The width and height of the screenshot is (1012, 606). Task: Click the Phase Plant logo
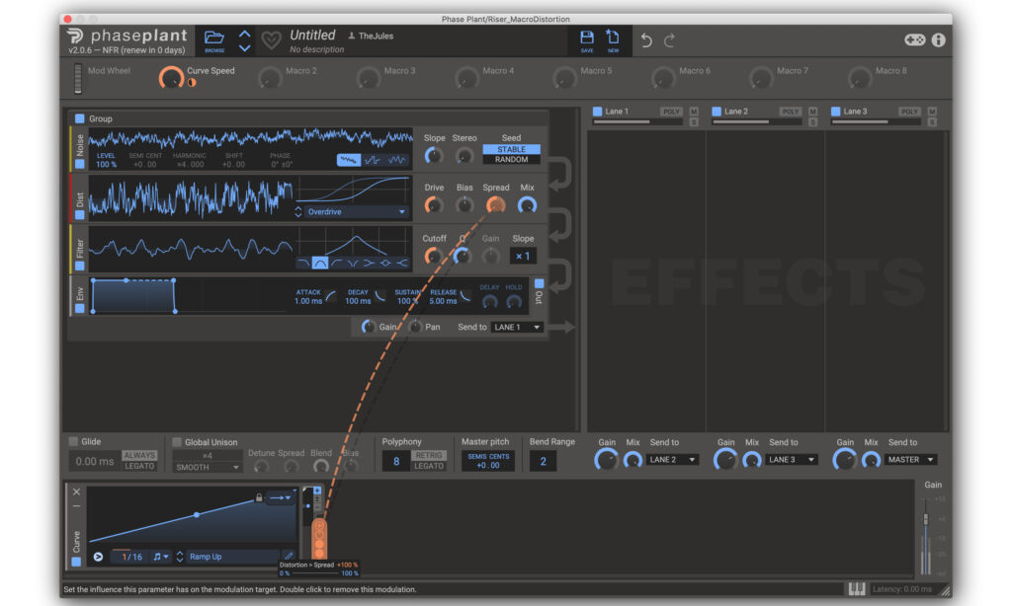coord(75,37)
